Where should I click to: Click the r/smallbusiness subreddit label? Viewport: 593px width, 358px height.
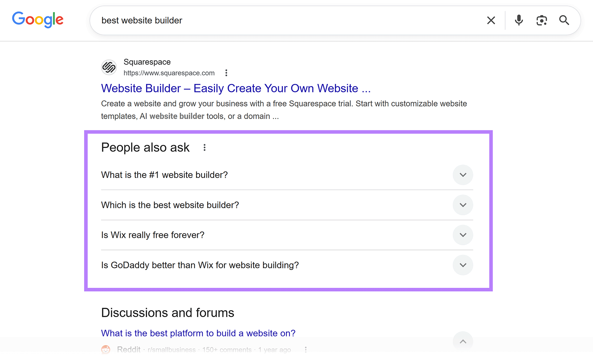[x=172, y=349]
